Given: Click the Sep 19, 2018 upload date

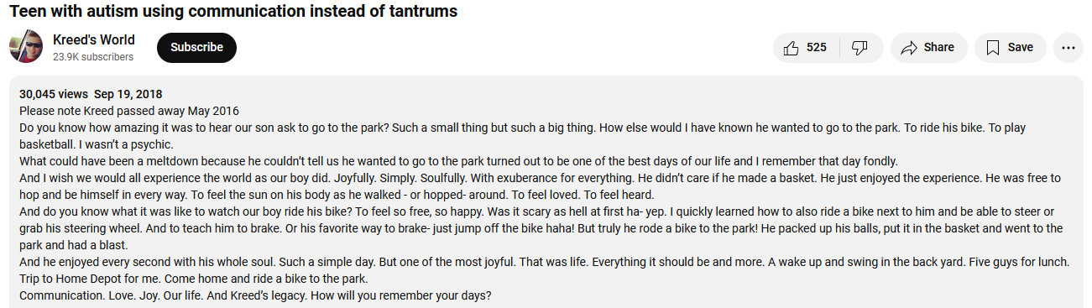Looking at the screenshot, I should click(x=128, y=94).
